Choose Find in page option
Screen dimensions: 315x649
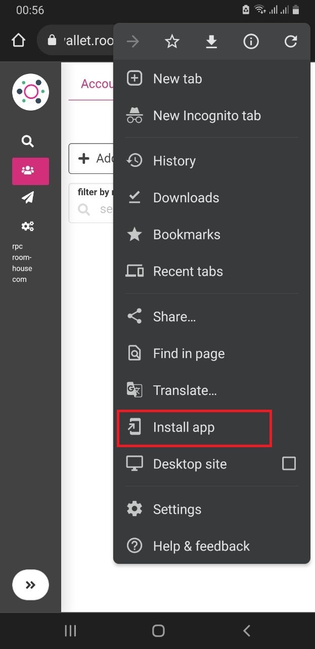point(189,353)
